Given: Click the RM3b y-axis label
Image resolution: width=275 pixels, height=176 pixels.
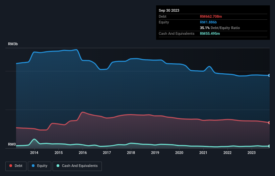Looking at the screenshot, I should 13,44.
